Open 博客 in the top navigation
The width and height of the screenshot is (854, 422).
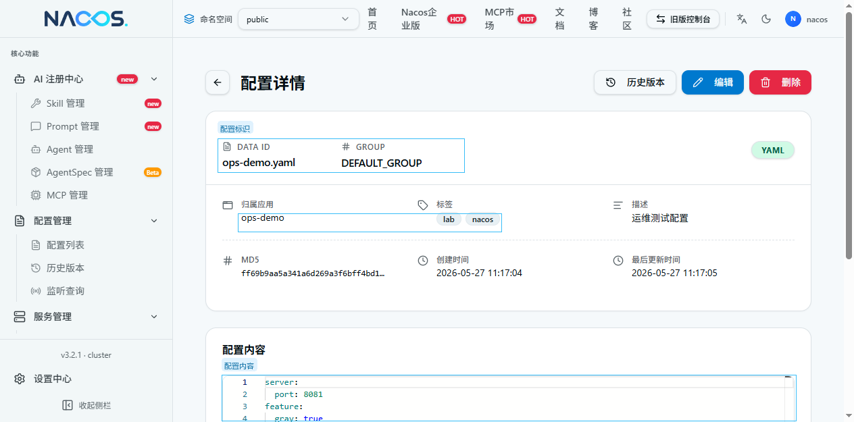pyautogui.click(x=593, y=19)
